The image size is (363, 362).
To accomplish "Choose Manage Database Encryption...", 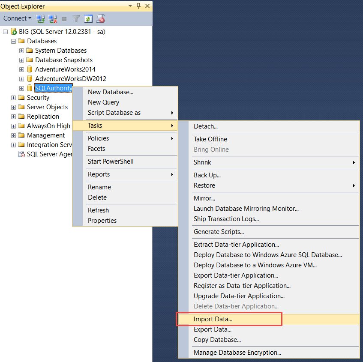I will [269, 352].
